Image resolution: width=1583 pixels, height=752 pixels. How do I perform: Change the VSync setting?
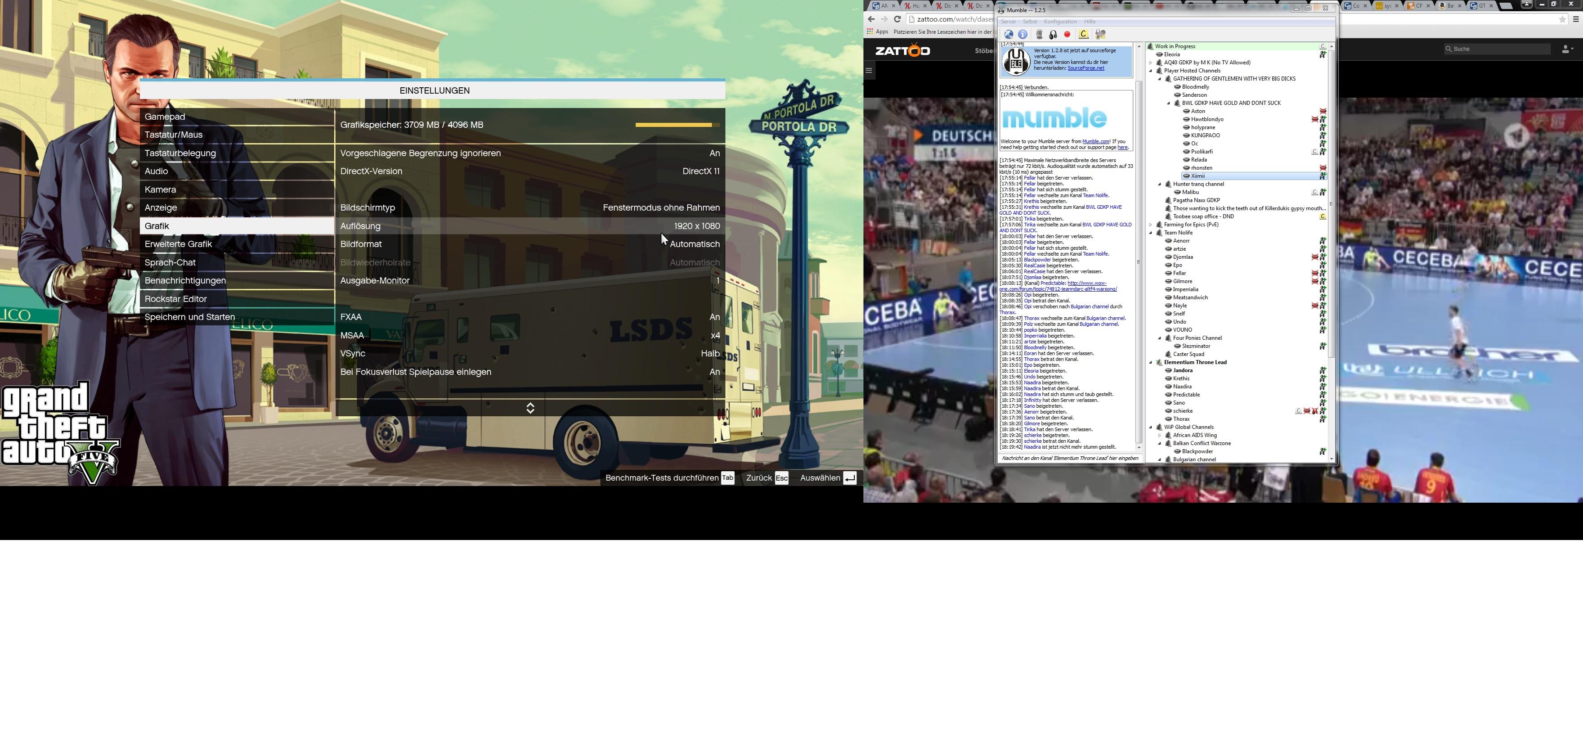coord(530,354)
